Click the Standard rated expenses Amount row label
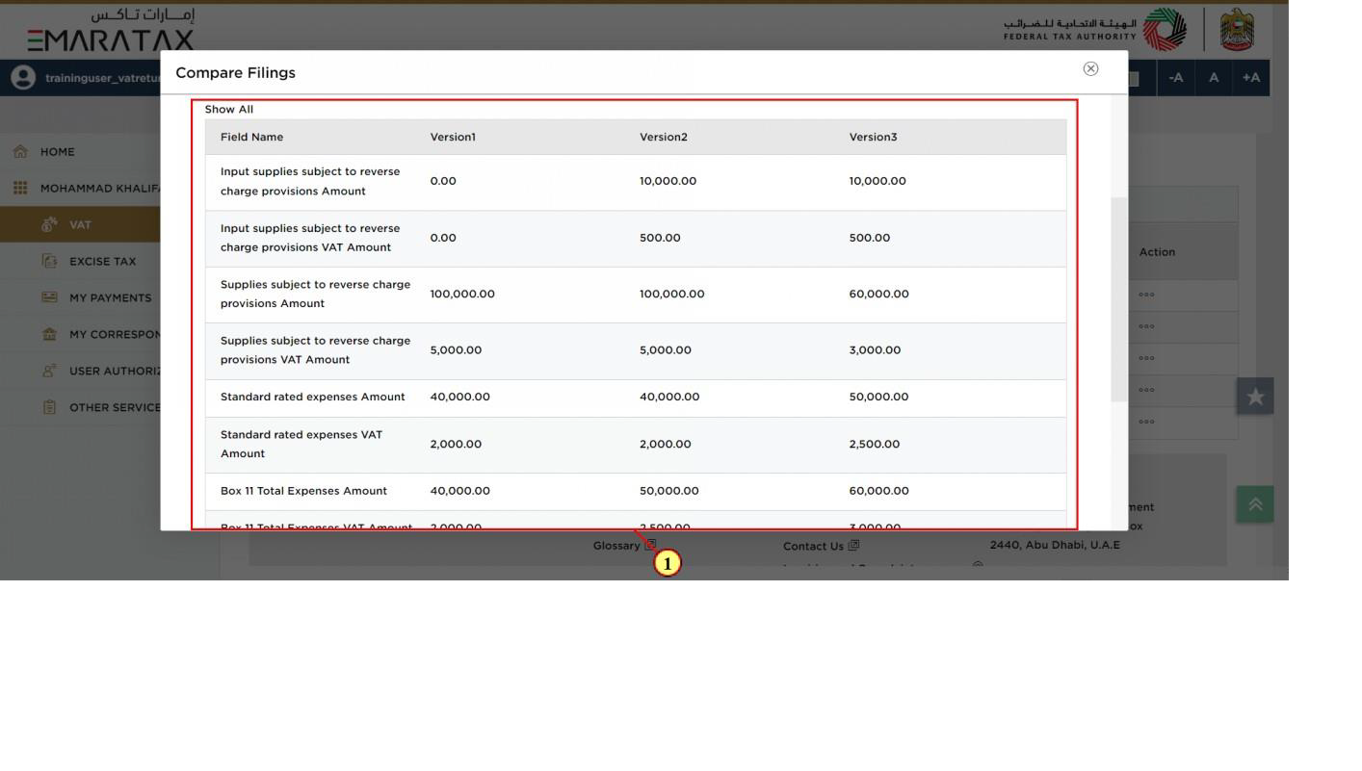 [x=313, y=397]
